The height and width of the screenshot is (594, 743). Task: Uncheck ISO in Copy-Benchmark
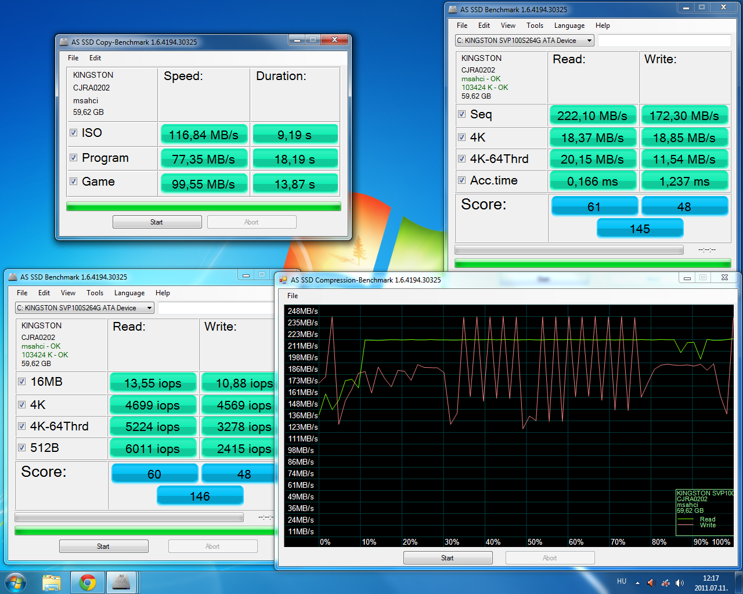(x=74, y=132)
